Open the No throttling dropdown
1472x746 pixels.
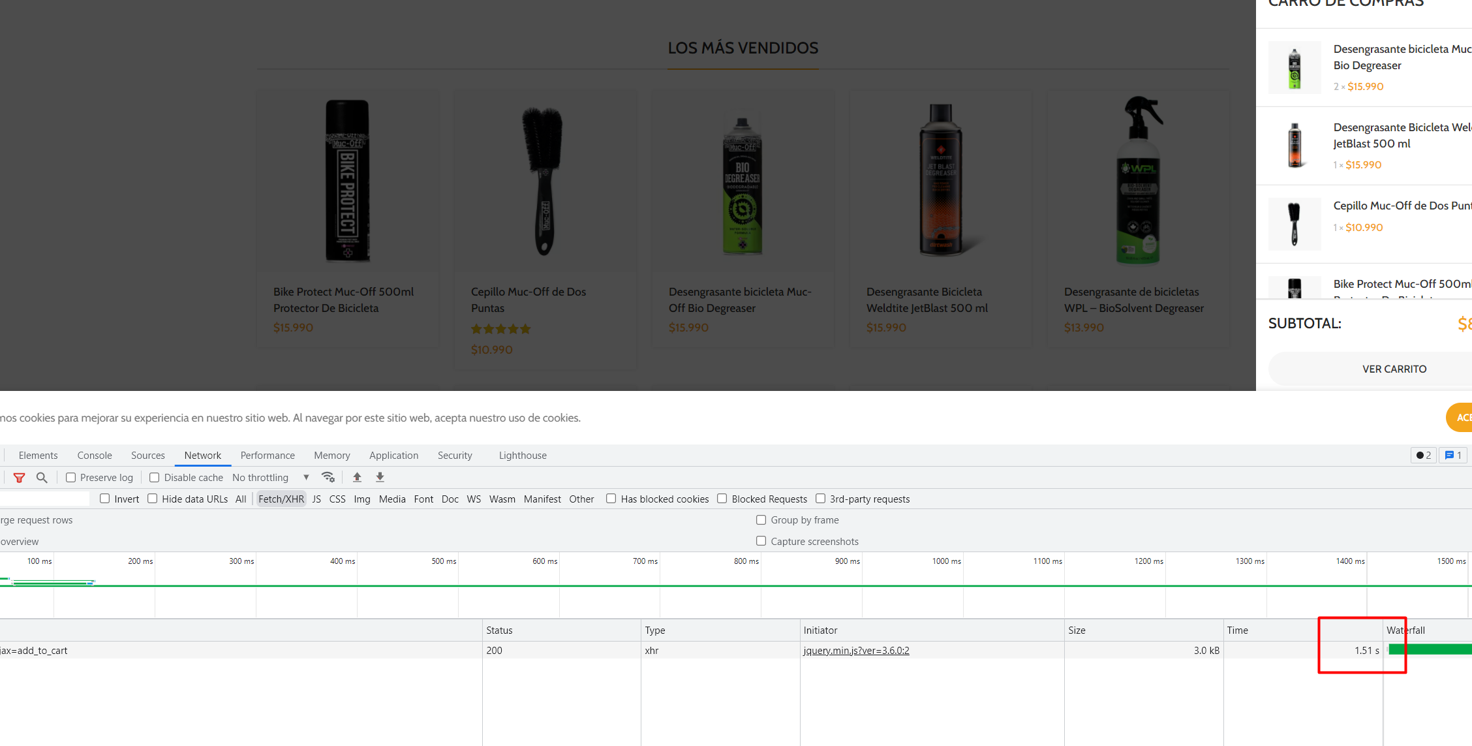pos(271,478)
